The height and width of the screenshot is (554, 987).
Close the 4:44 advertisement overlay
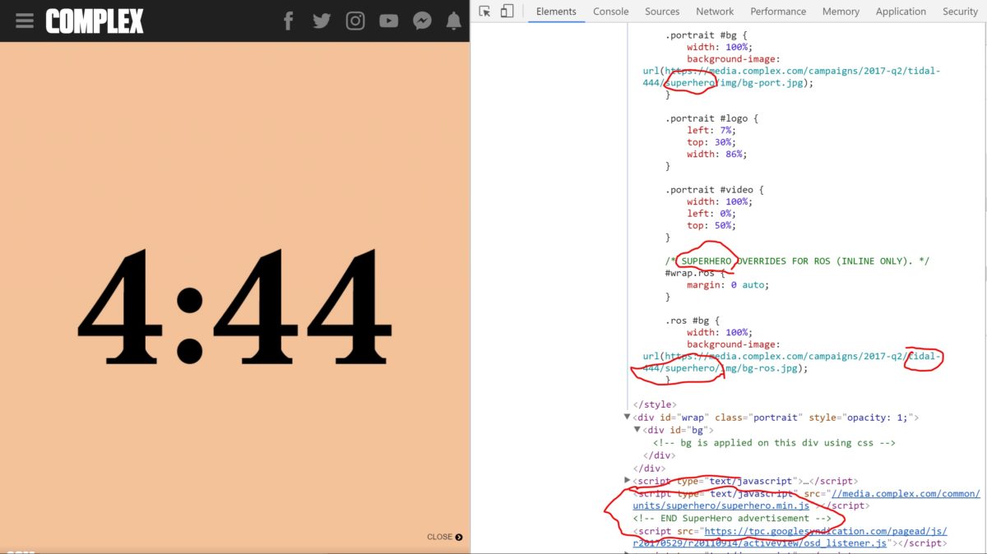coord(444,537)
